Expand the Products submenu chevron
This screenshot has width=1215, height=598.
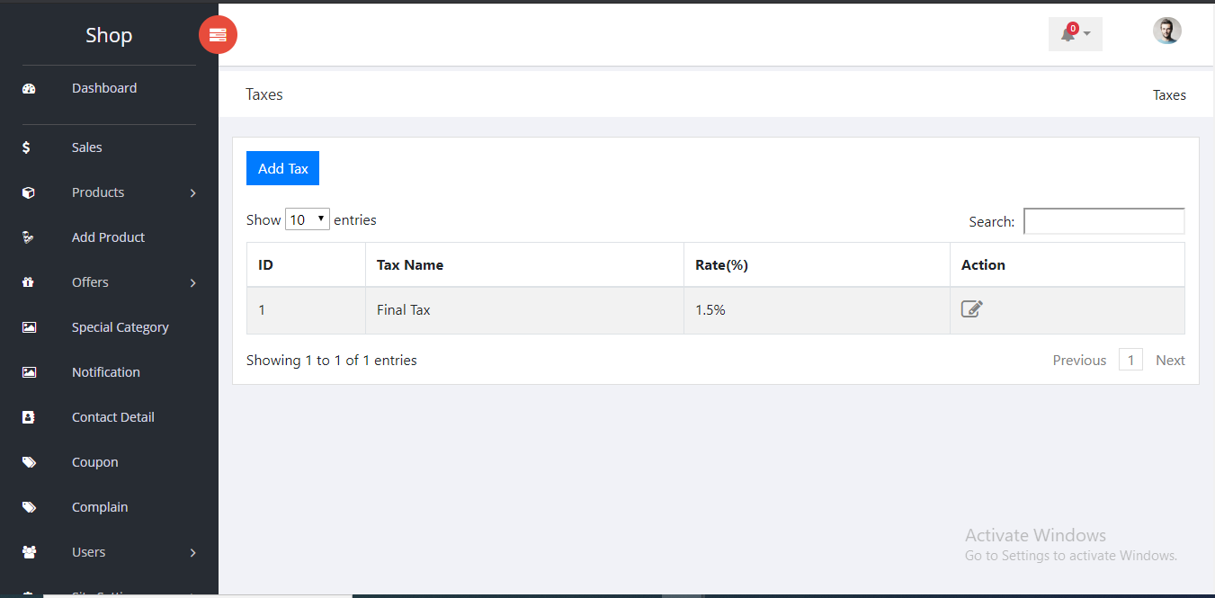[192, 193]
